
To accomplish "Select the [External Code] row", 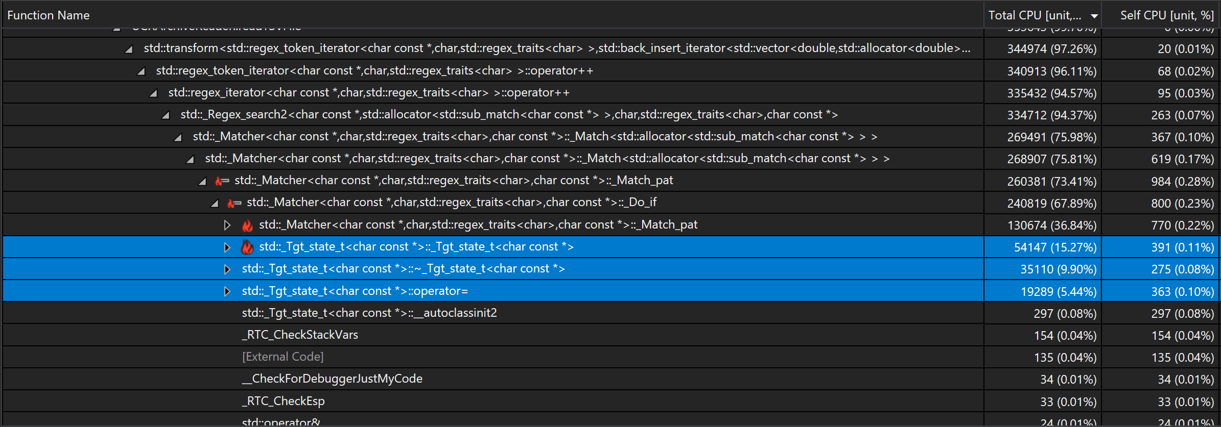I will tap(283, 357).
